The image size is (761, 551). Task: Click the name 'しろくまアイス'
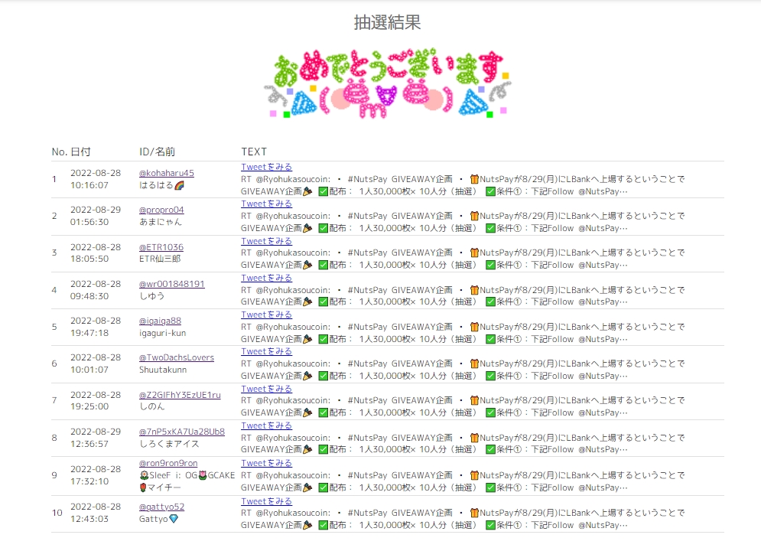coord(169,444)
